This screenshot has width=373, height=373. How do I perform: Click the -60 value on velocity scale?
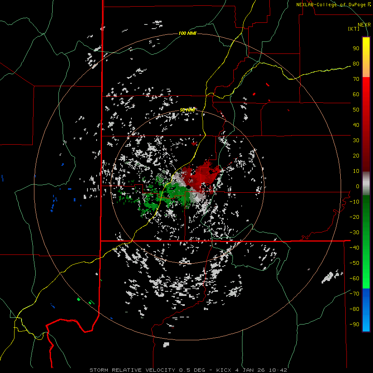(x=354, y=279)
